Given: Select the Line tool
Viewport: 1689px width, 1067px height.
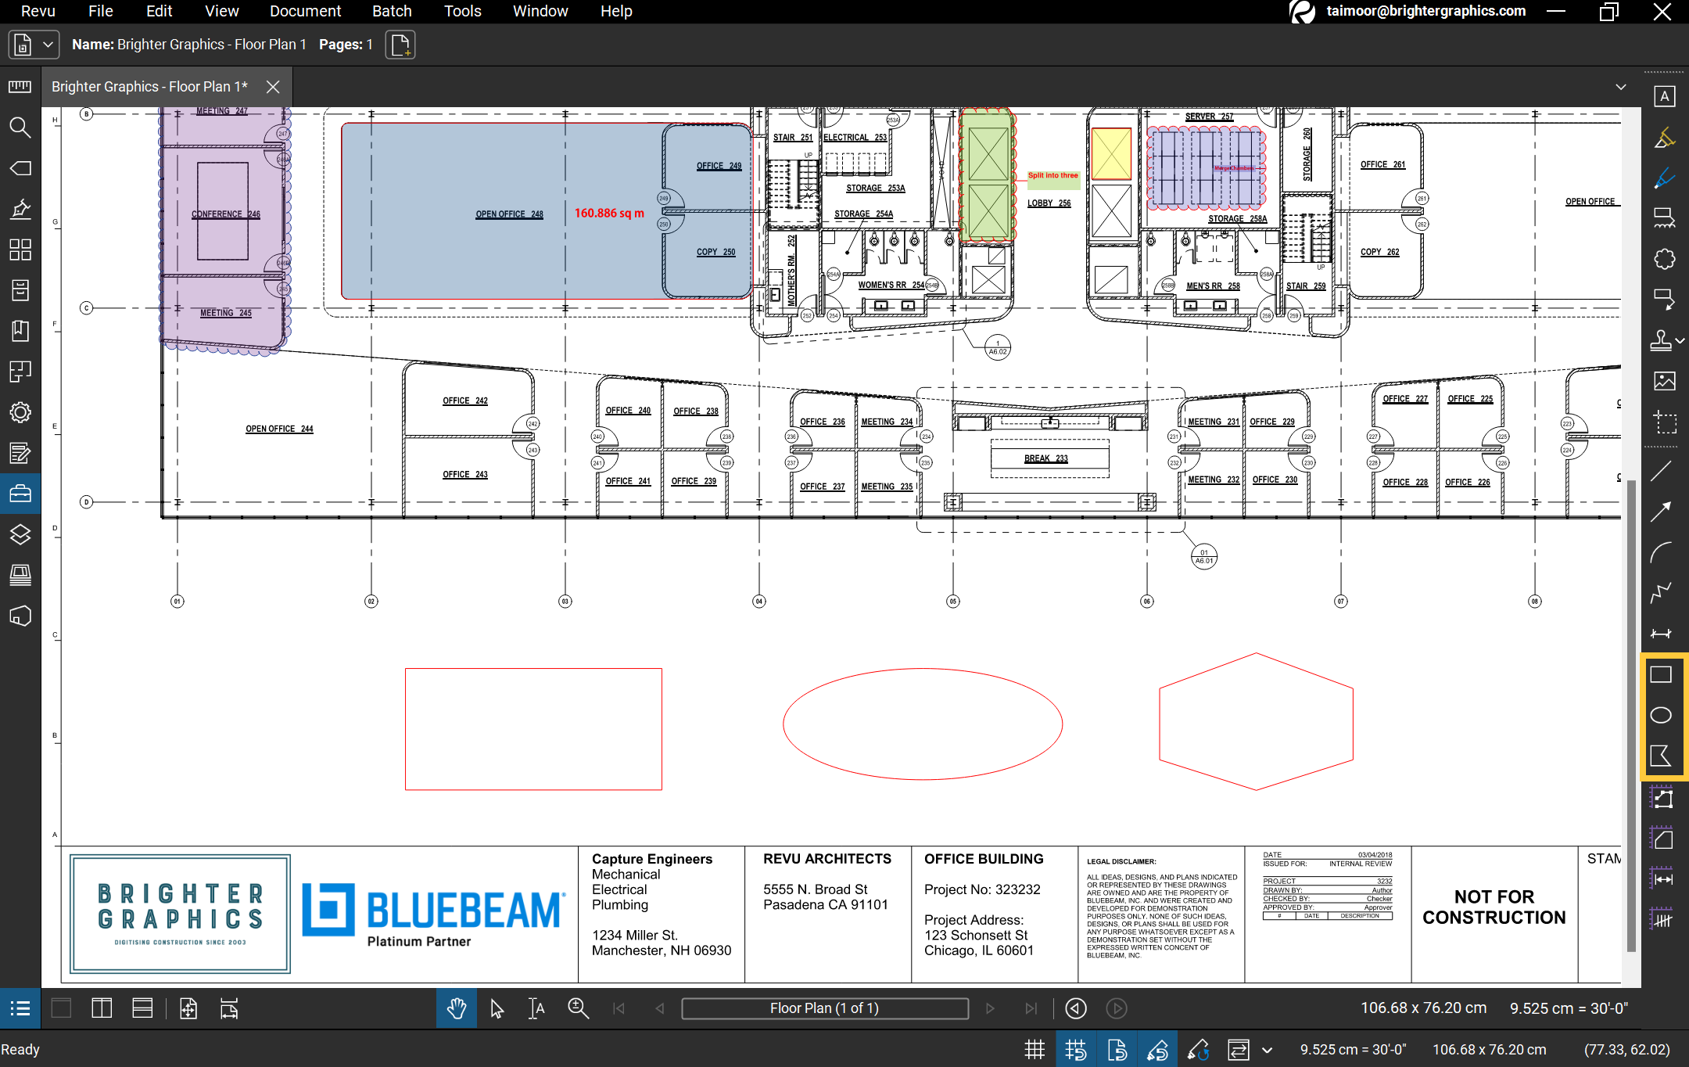Looking at the screenshot, I should point(1661,471).
